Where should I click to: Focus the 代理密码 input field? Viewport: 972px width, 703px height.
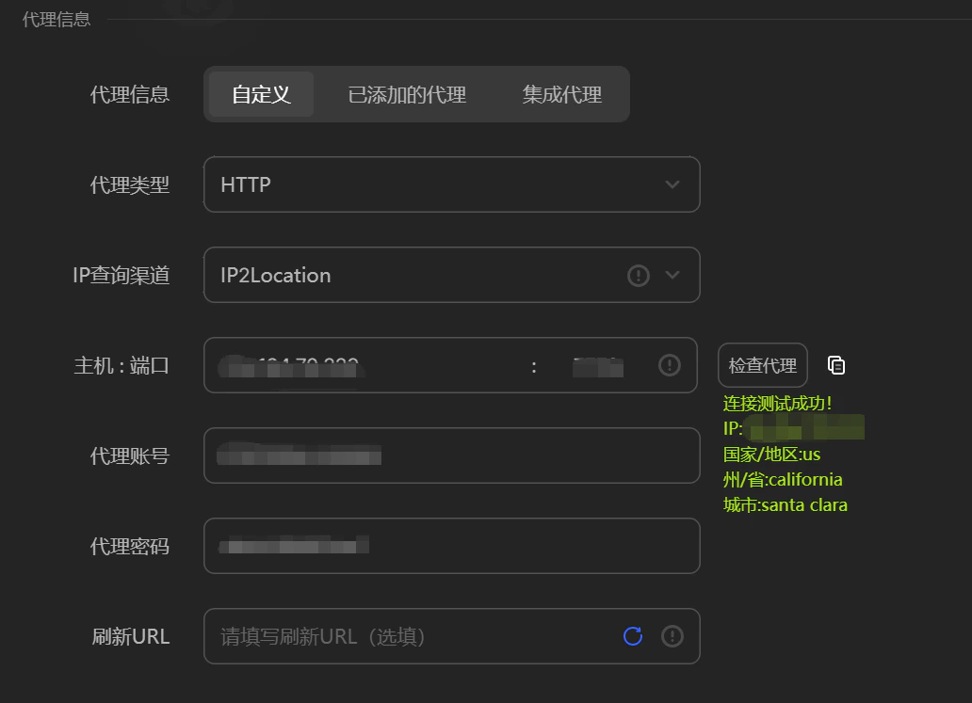pyautogui.click(x=452, y=546)
